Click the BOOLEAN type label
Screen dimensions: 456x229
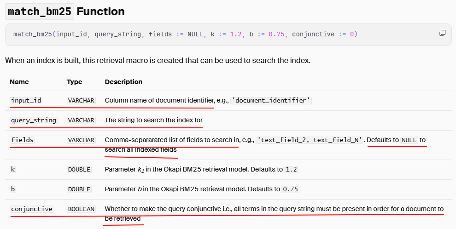pos(81,209)
